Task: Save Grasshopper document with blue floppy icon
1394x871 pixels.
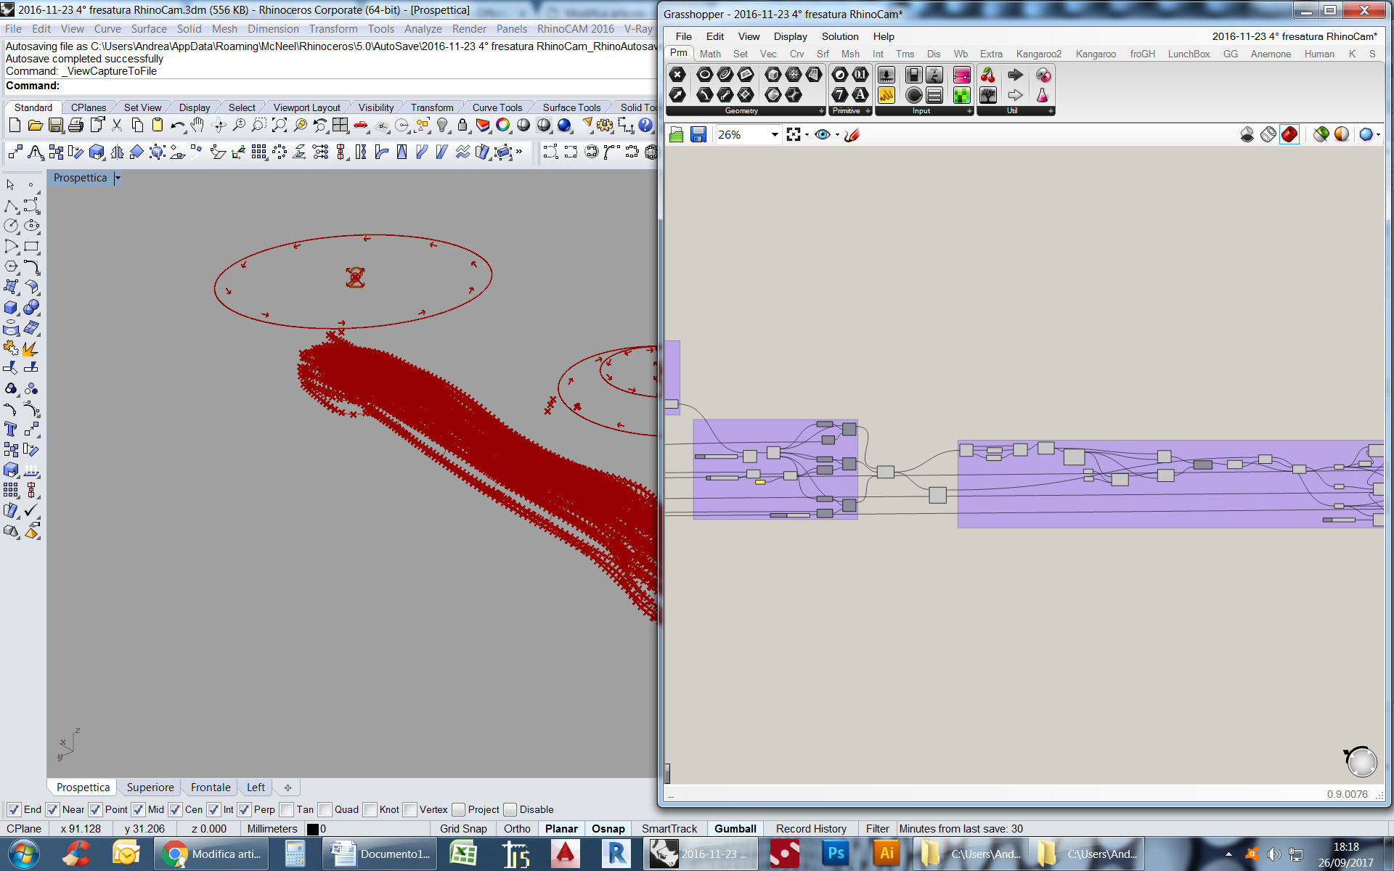Action: [x=698, y=134]
